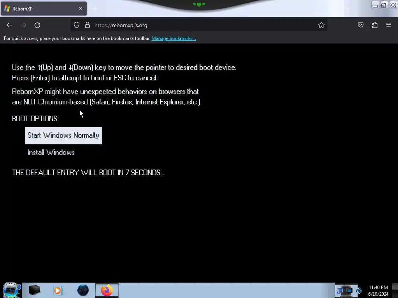Screen dimensions: 398x298
Task: Open the dark globe taskbar icon
Action: tap(83, 290)
